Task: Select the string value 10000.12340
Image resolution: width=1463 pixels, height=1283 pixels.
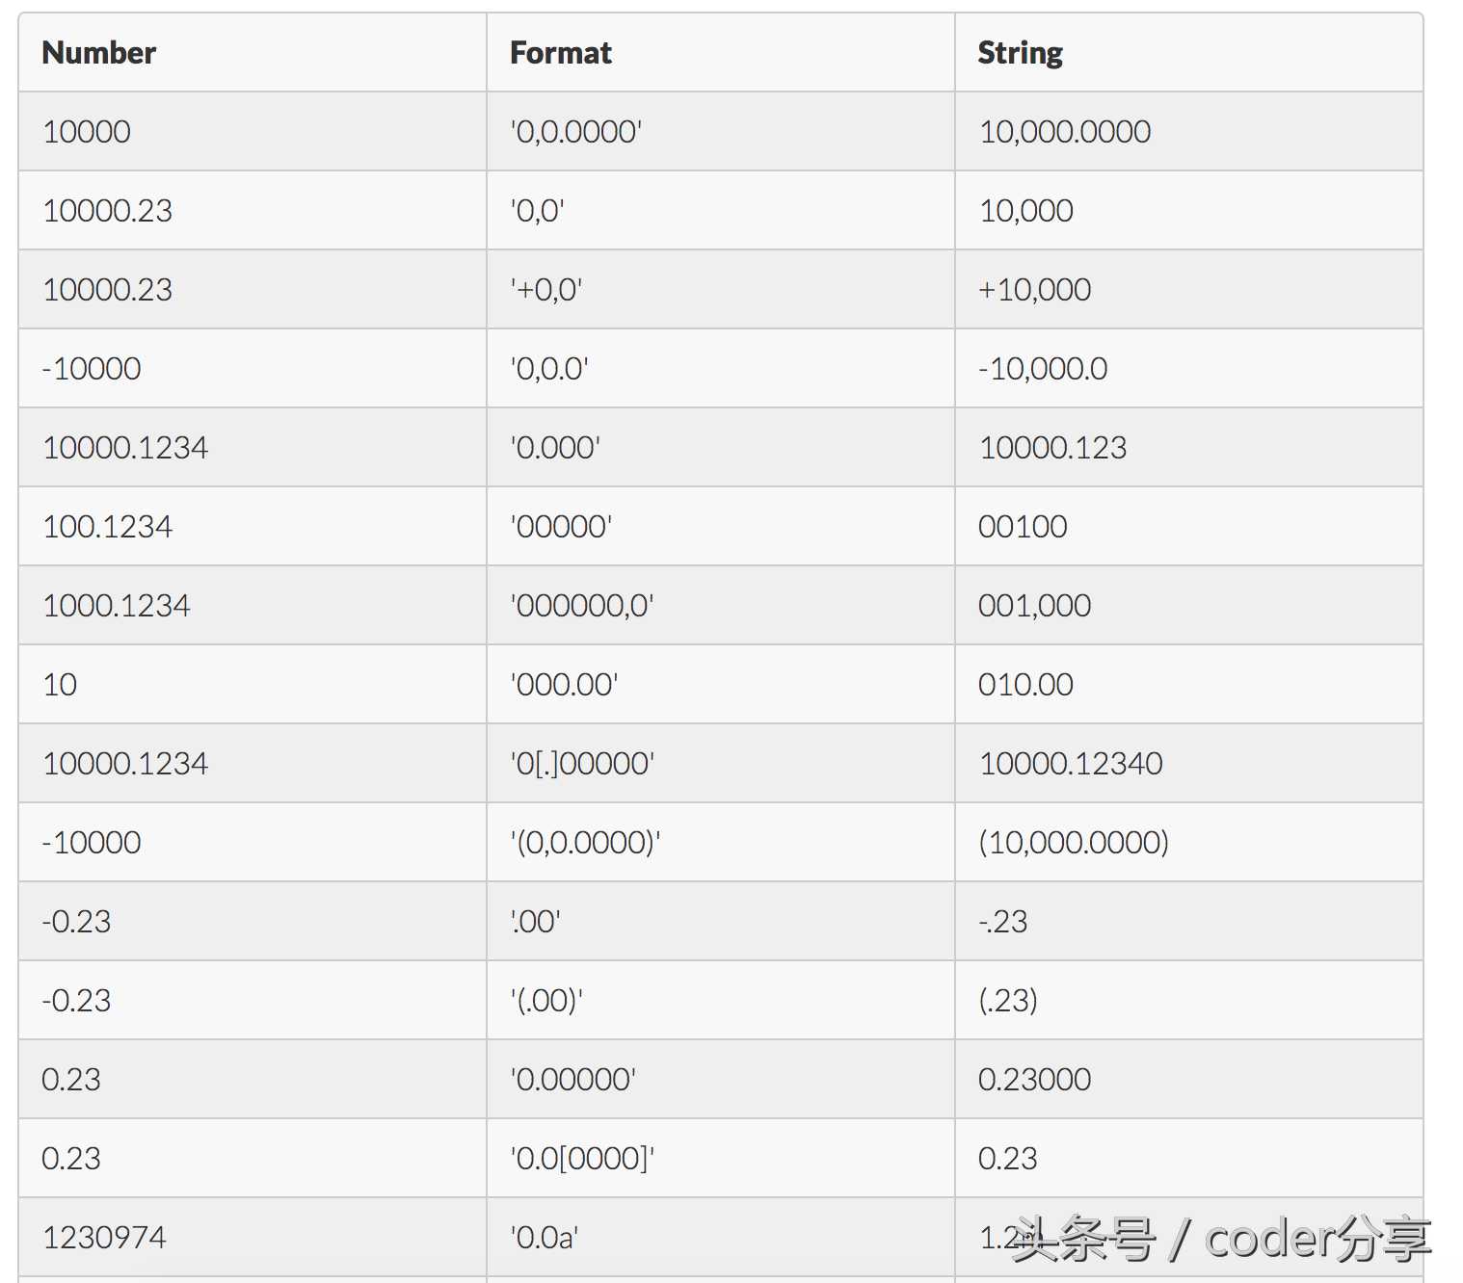Action: click(x=1072, y=764)
